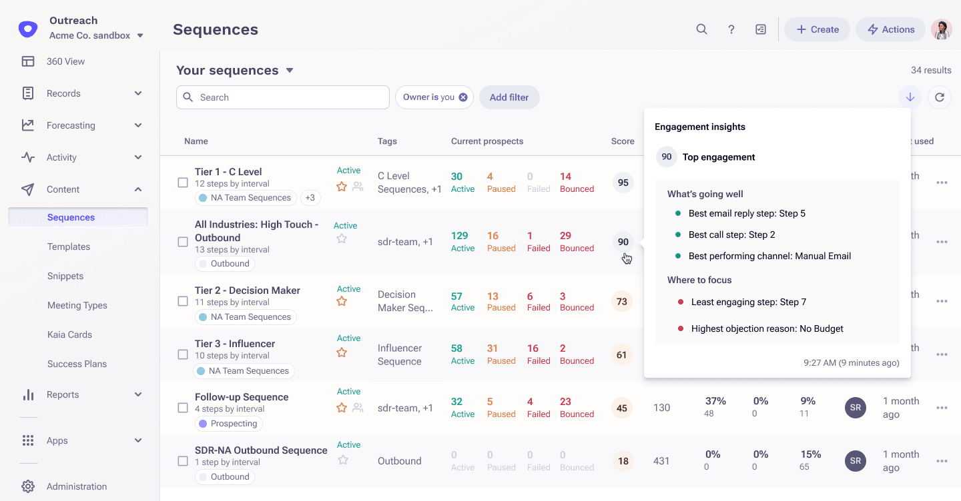Open Snippets from the sidebar
Image resolution: width=961 pixels, height=501 pixels.
point(65,276)
